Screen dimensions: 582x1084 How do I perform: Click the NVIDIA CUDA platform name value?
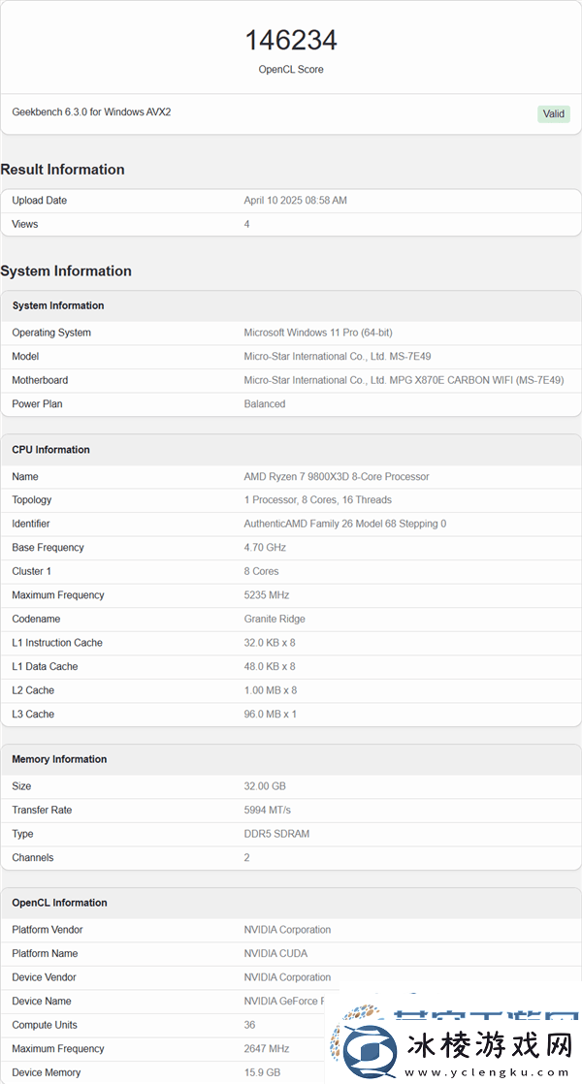(275, 953)
